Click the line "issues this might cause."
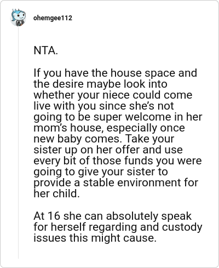 [95, 238]
